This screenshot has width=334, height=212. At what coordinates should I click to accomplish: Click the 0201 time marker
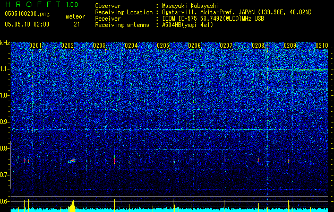[36, 46]
